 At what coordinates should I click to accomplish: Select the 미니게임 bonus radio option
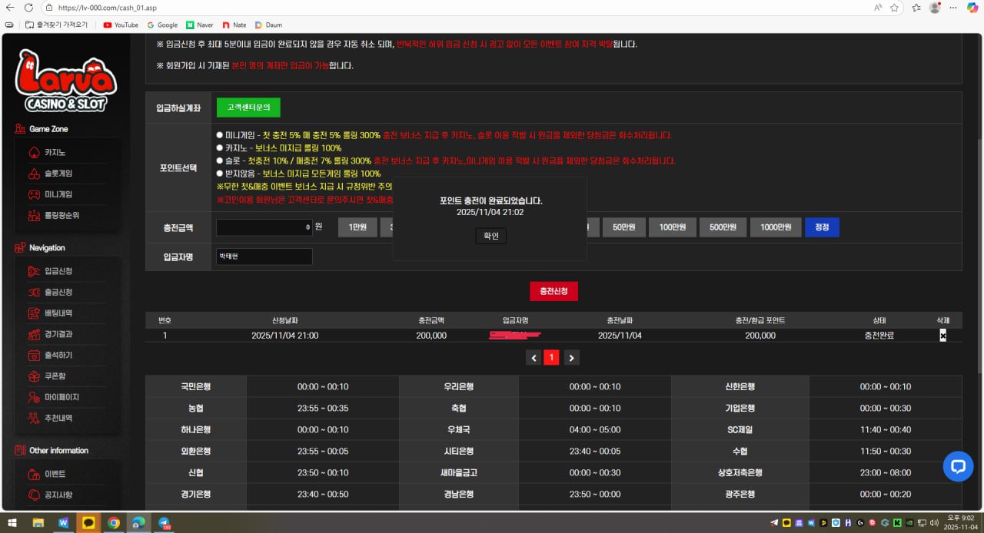pyautogui.click(x=220, y=135)
